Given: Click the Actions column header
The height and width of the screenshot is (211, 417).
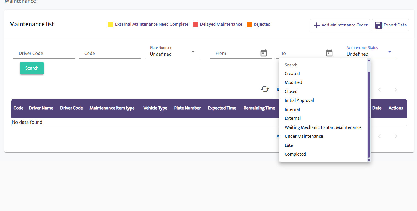Looking at the screenshot, I should pyautogui.click(x=396, y=108).
